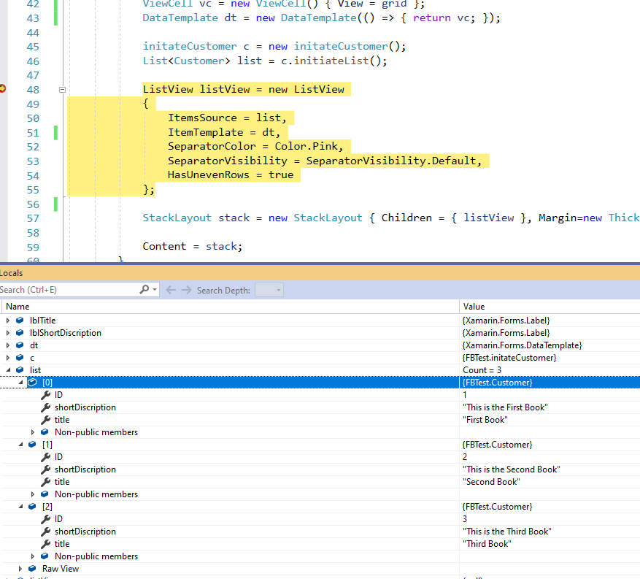Click the next search result arrow
Screen dimensions: 640x579
187,290
